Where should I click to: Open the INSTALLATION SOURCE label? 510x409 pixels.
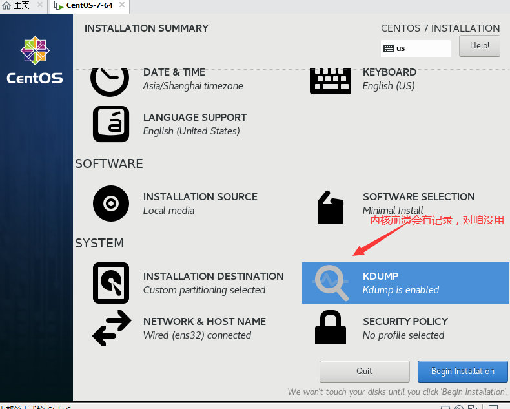coord(200,196)
